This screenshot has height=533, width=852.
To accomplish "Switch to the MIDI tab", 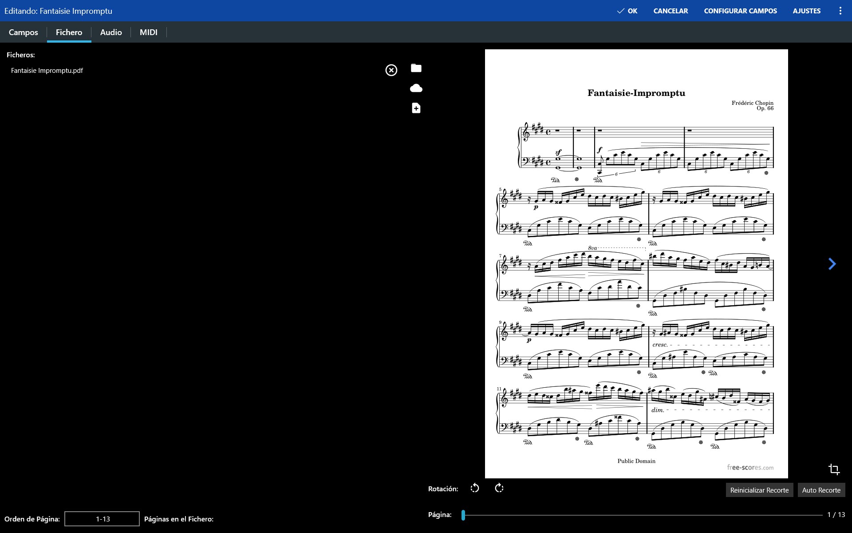I will pyautogui.click(x=148, y=32).
